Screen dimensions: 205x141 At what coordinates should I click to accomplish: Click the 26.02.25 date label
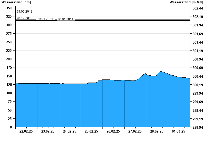tap(113, 132)
